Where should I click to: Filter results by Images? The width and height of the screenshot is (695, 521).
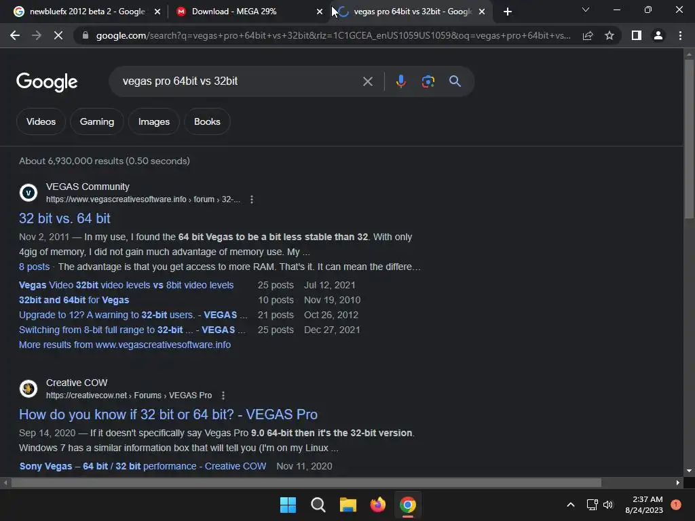[x=154, y=121]
